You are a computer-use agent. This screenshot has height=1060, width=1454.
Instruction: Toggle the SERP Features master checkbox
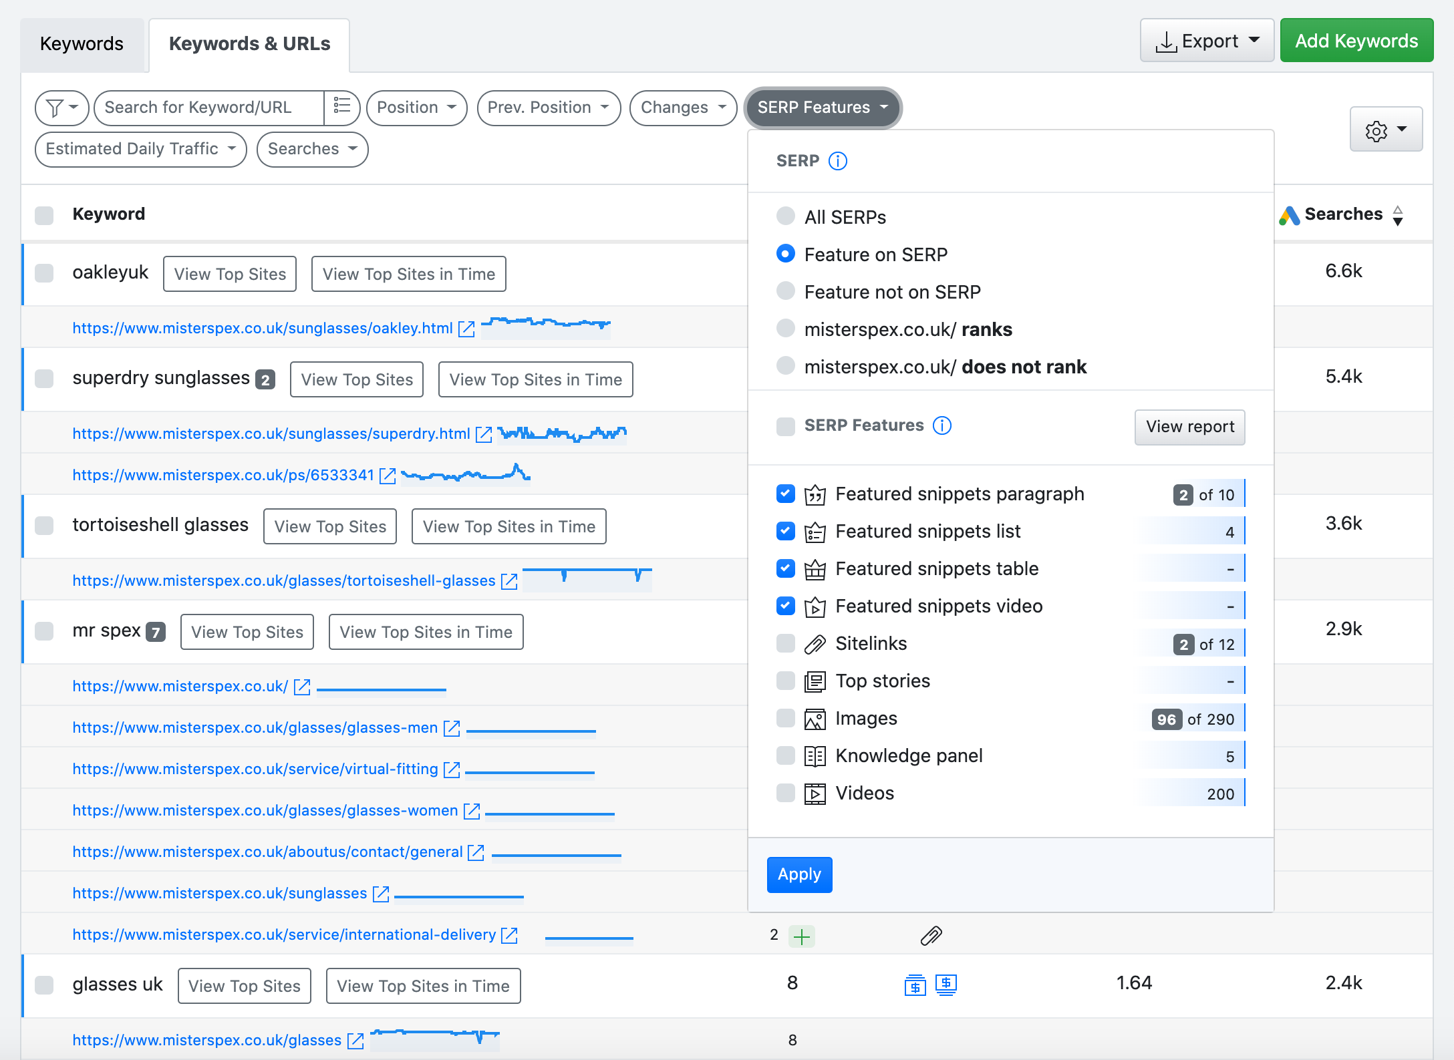point(786,426)
